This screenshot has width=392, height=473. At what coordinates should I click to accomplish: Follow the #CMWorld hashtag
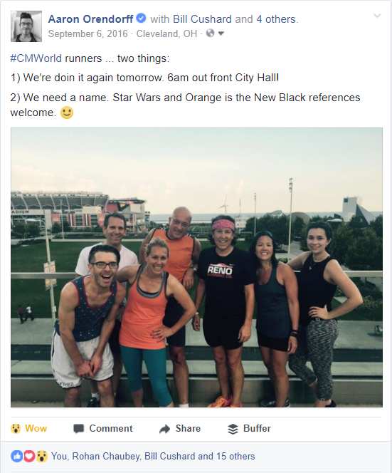point(36,58)
